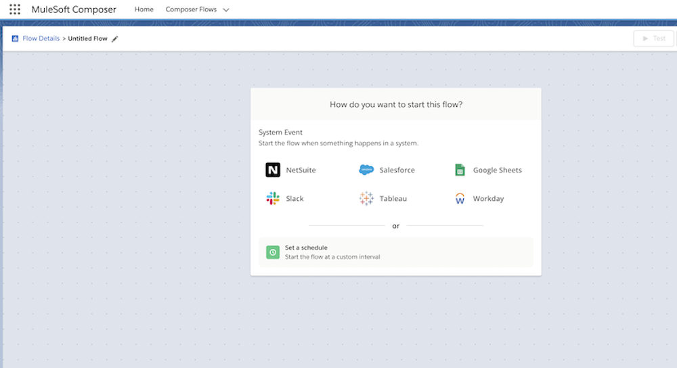Screen dimensions: 677x368
Task: Click the NetSuite logo icon
Action: [273, 170]
